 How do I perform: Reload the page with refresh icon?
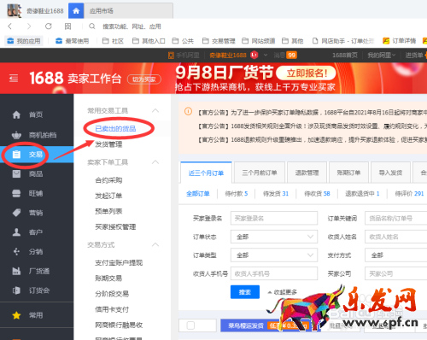[49, 26]
